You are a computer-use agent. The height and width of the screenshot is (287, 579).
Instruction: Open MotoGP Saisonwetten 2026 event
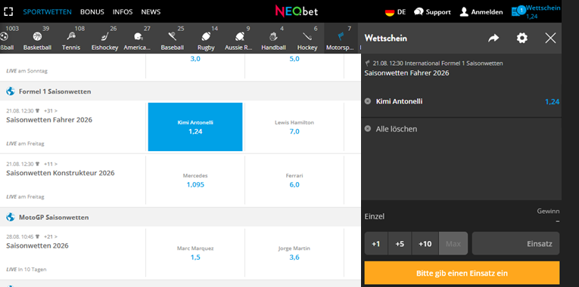point(37,245)
